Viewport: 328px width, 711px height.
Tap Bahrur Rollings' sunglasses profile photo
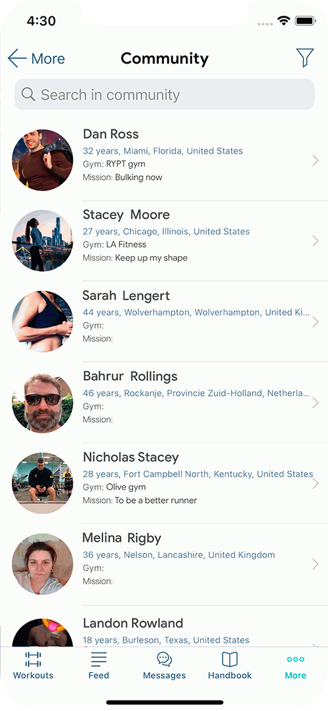pyautogui.click(x=42, y=402)
